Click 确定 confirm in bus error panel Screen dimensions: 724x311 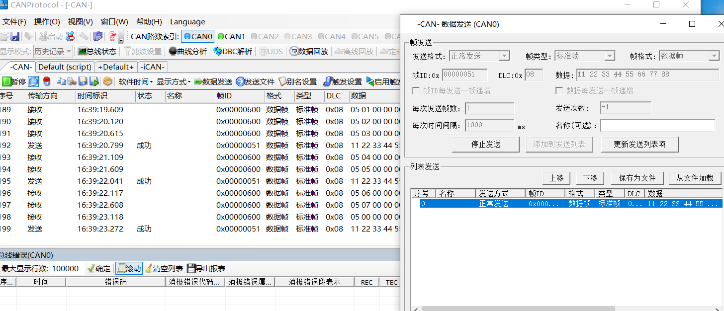click(x=99, y=269)
